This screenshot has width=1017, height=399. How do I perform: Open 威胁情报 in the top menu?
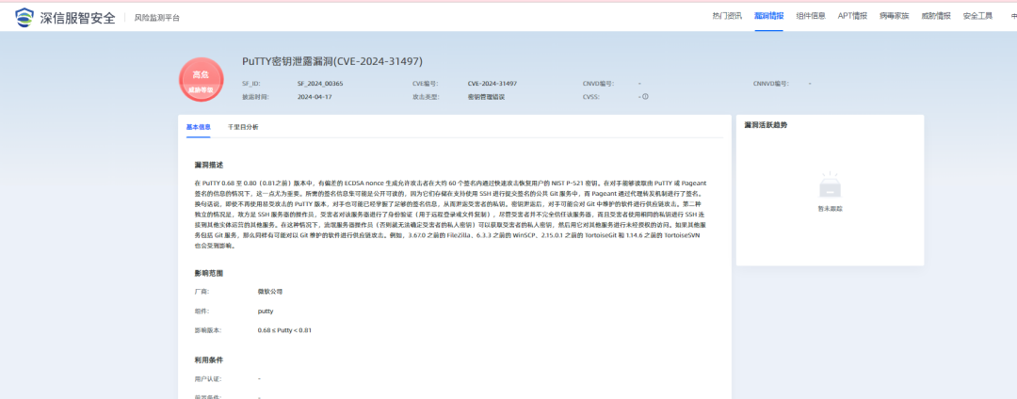[936, 16]
